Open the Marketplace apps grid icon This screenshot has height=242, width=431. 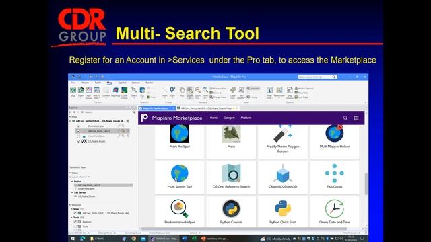pos(356,118)
